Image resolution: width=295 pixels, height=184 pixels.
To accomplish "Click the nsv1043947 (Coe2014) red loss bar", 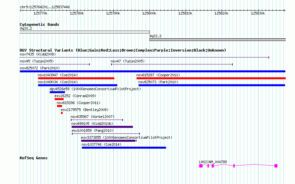I will [x=76, y=78].
